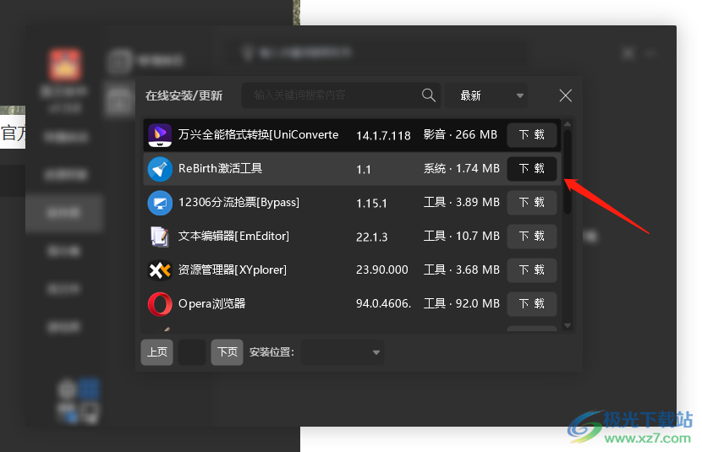Click the page number box between 上页 and 下页
The width and height of the screenshot is (702, 452).
(x=192, y=352)
